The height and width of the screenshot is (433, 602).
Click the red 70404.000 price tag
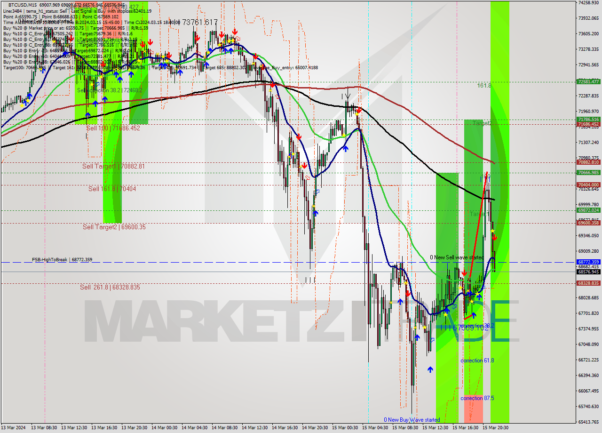coord(588,184)
